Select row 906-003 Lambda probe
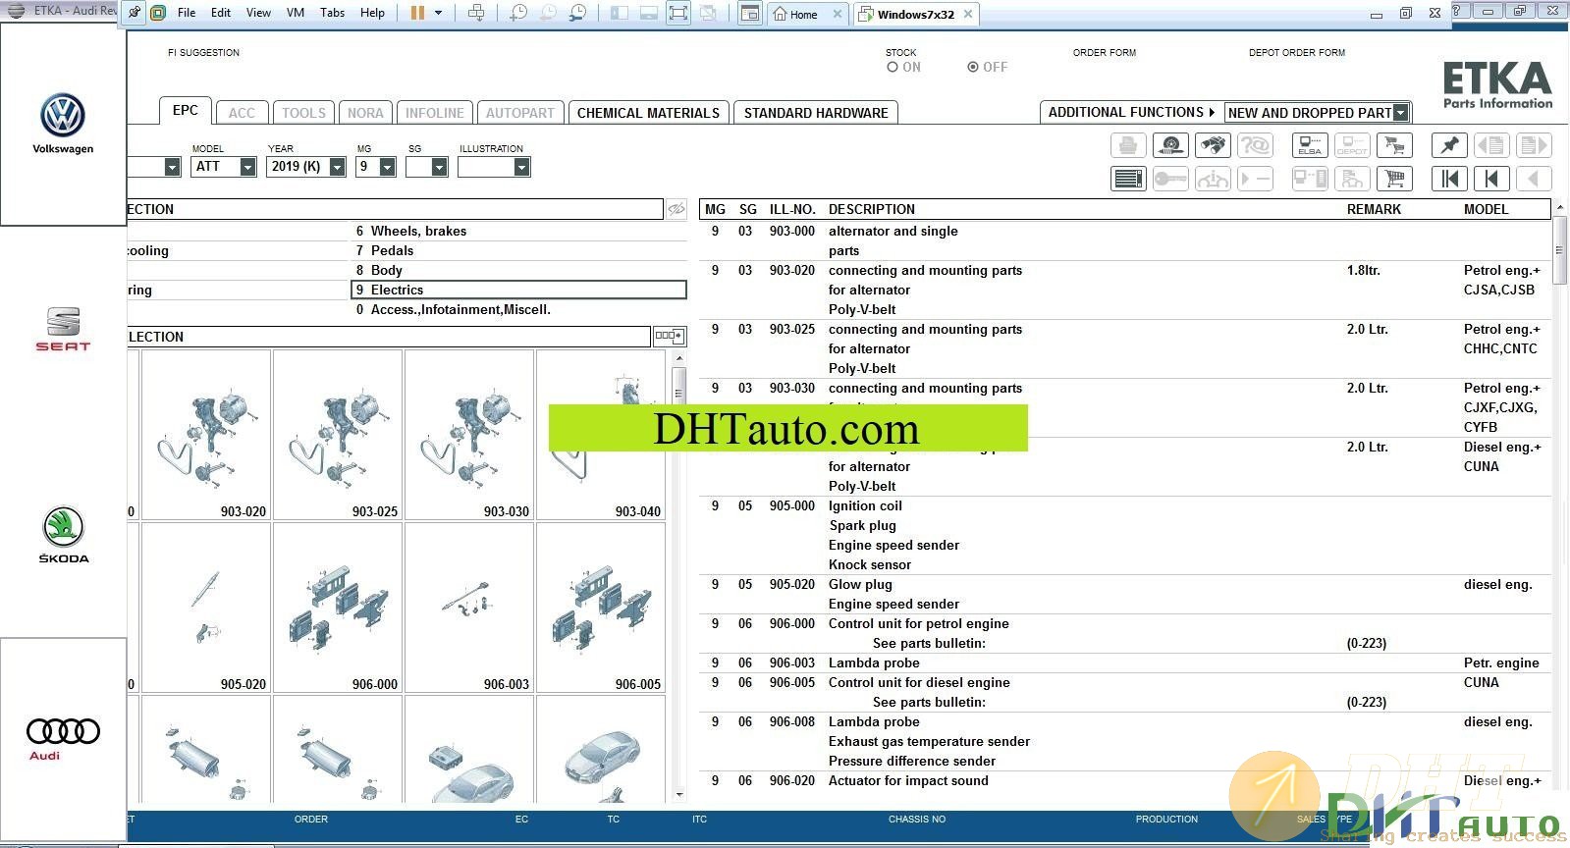1570x848 pixels. point(1124,662)
